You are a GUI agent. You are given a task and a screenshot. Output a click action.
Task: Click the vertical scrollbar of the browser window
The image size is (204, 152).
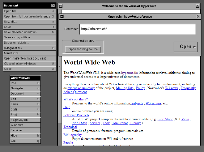(x=59, y=93)
